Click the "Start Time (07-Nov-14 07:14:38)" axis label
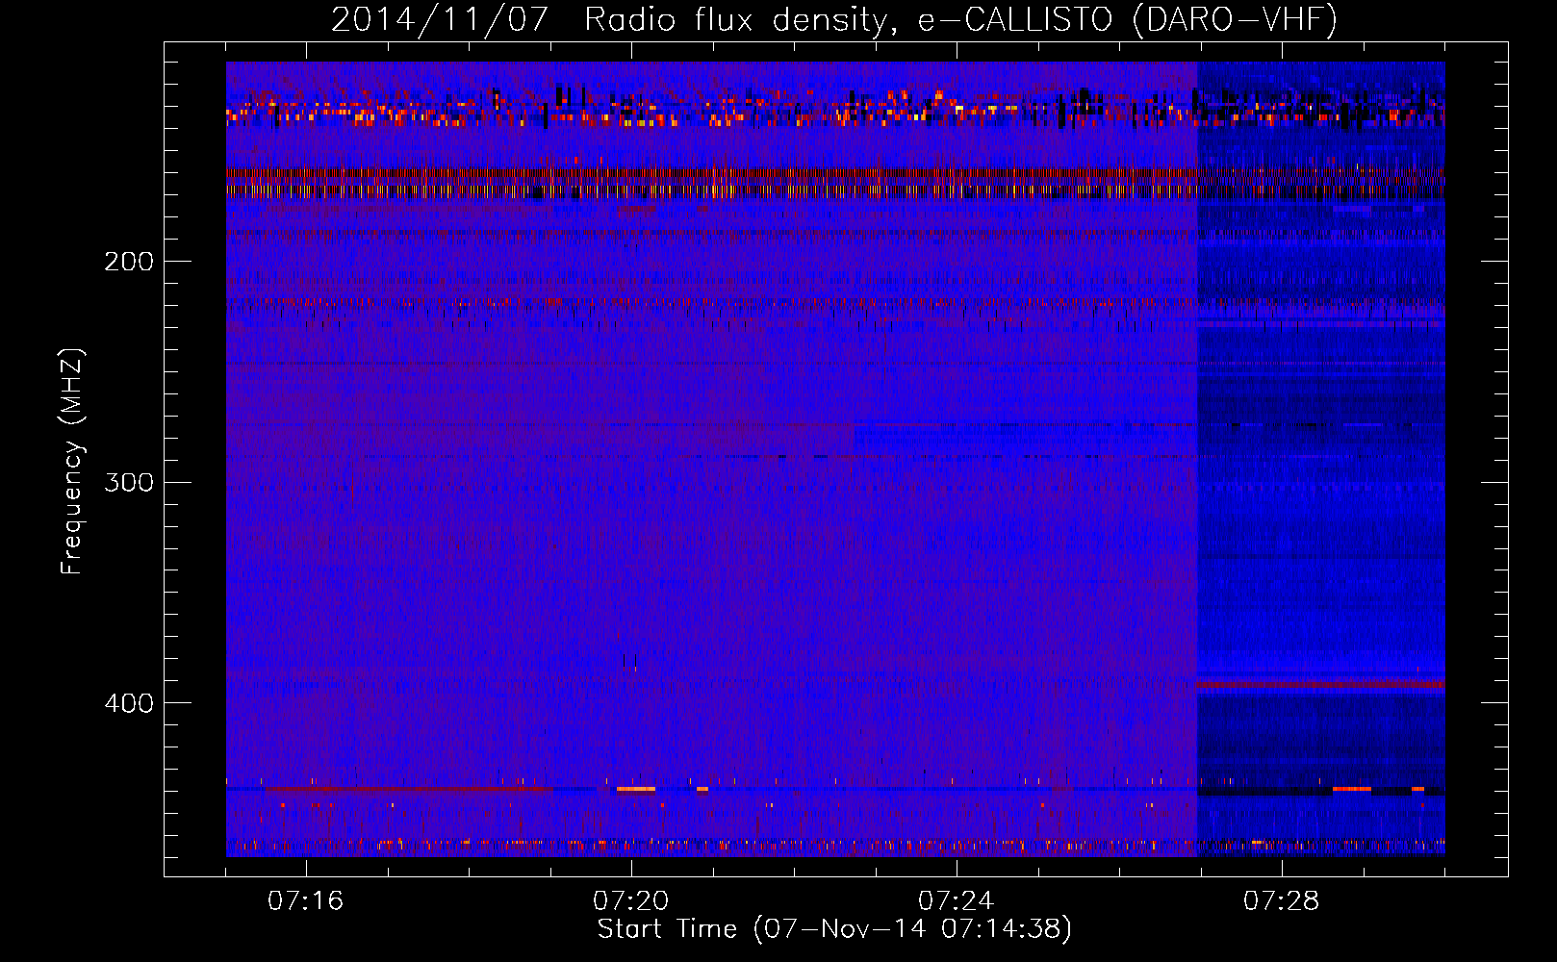Screen dimensions: 1557x962 pyautogui.click(x=834, y=929)
